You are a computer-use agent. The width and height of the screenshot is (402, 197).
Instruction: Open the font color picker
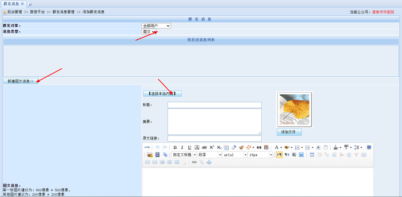pos(277,148)
